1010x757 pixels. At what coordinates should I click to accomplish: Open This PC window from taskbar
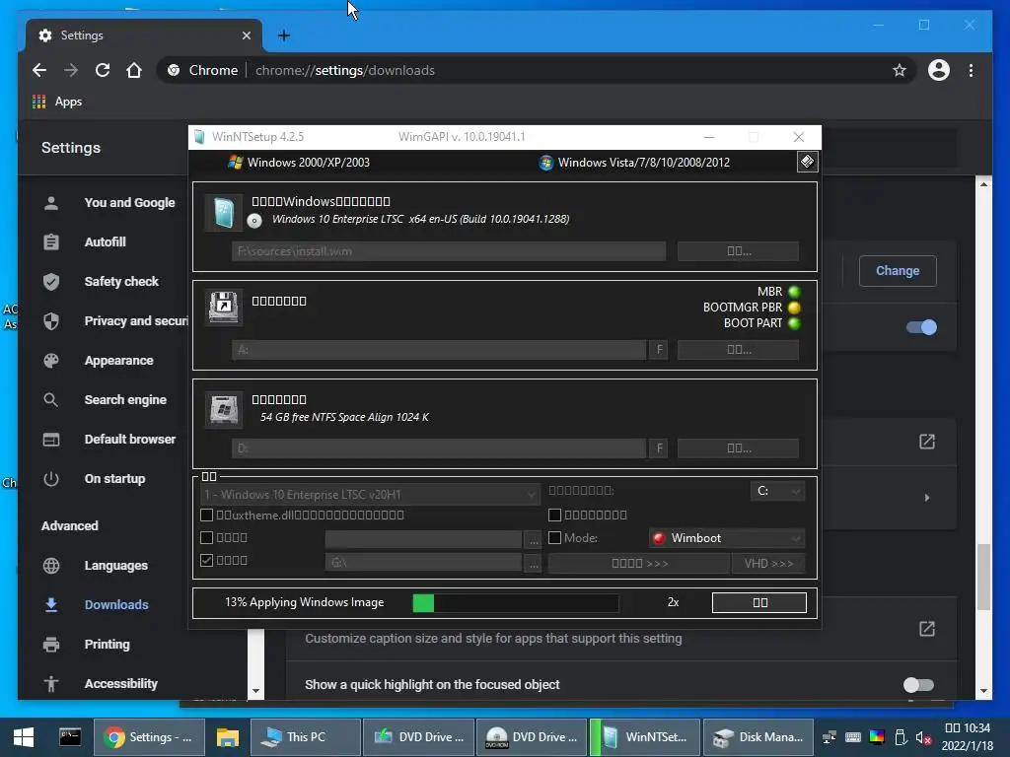pyautogui.click(x=306, y=737)
